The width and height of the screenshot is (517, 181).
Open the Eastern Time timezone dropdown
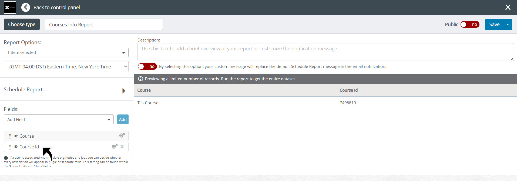pyautogui.click(x=66, y=67)
